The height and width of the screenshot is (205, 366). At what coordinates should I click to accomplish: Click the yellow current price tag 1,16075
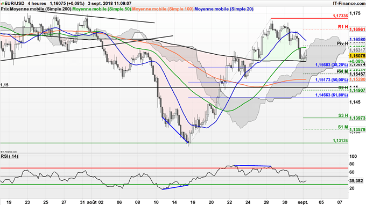coord(357,56)
